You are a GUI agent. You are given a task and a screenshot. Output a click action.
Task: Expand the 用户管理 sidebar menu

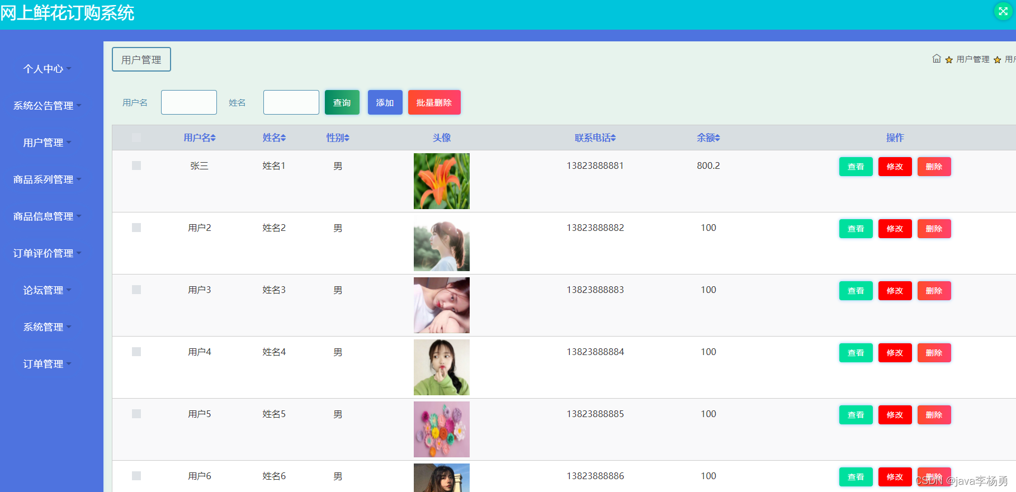pyautogui.click(x=48, y=143)
